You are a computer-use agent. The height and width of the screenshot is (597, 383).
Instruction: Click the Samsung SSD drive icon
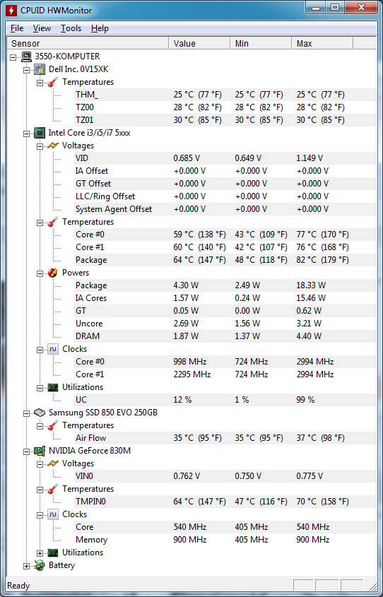[x=40, y=413]
